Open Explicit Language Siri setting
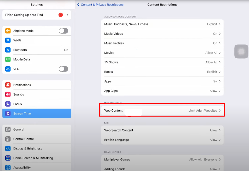The width and height of the screenshot is (249, 171). coord(162,140)
